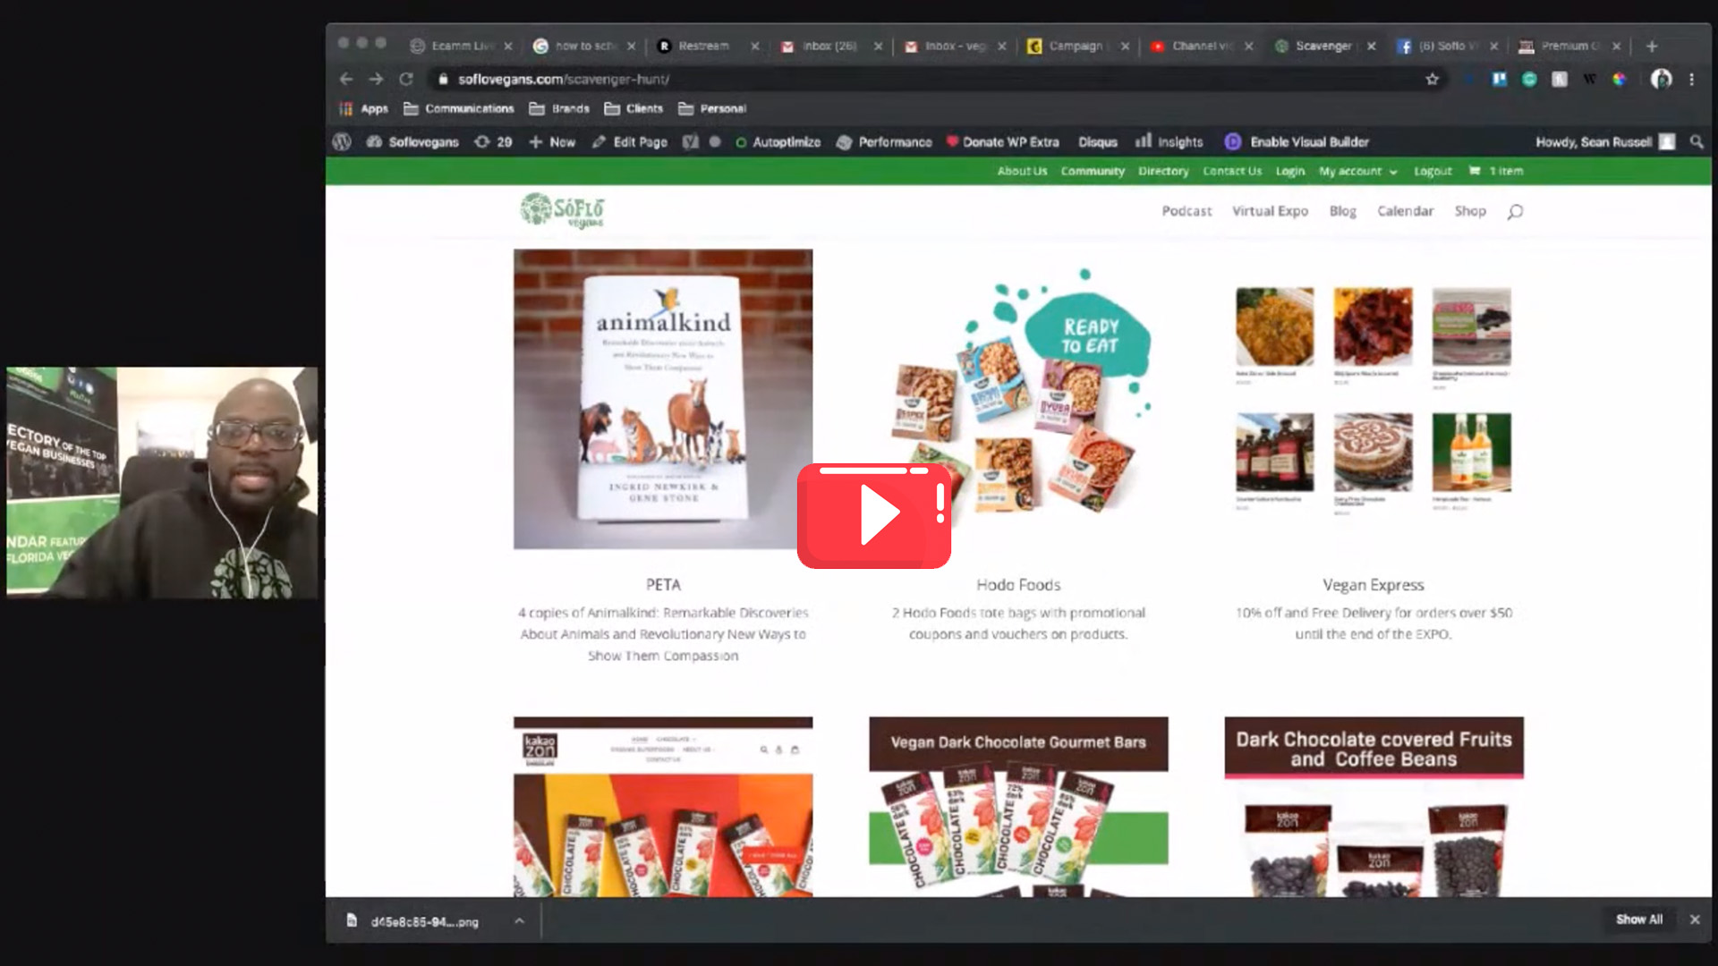Click Edit Page in admin bar

629,141
